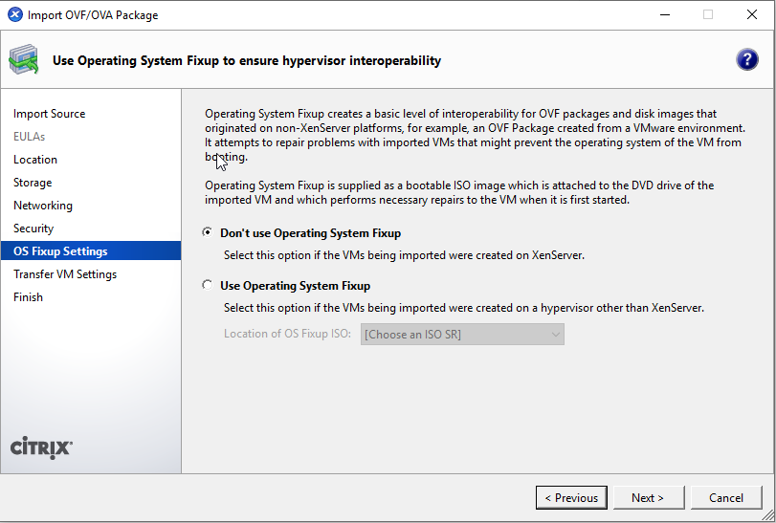Select the Security step in sidebar
This screenshot has height=523, width=776.
pyautogui.click(x=33, y=229)
